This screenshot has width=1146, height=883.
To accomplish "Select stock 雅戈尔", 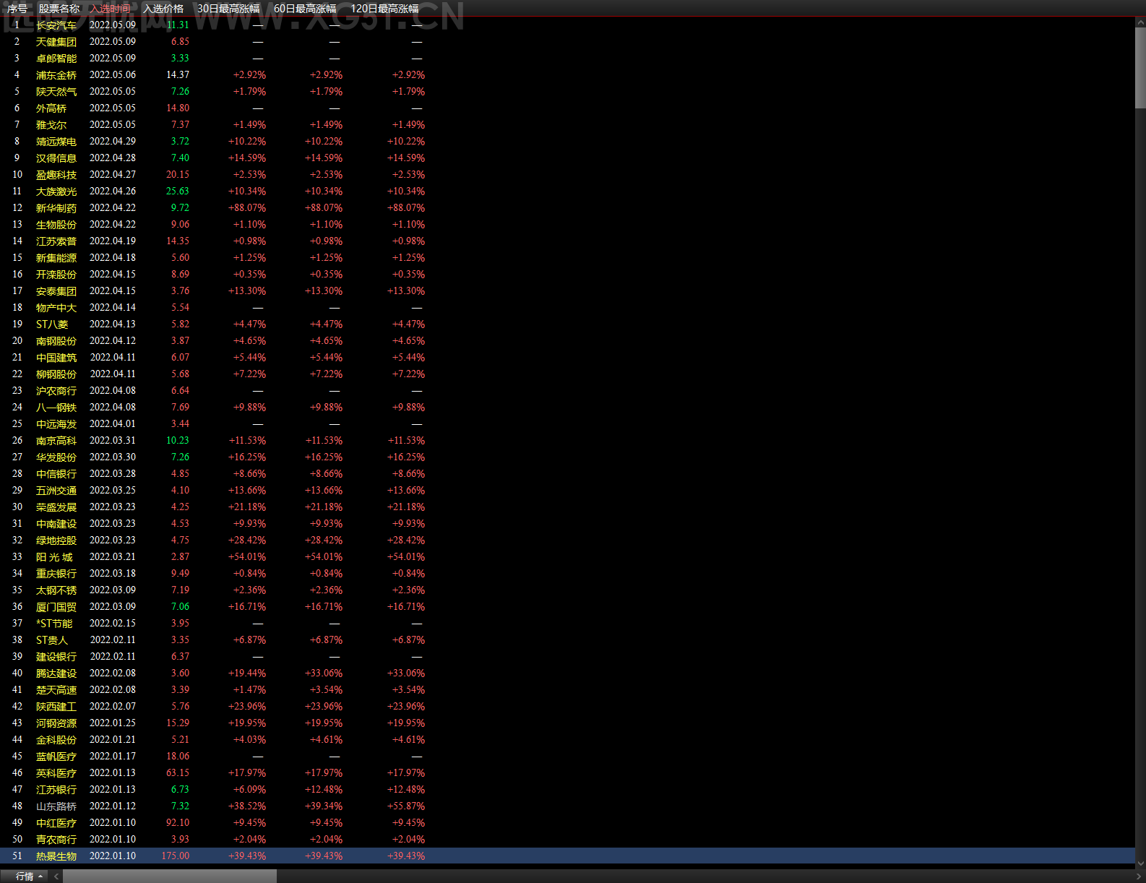I will [x=51, y=125].
